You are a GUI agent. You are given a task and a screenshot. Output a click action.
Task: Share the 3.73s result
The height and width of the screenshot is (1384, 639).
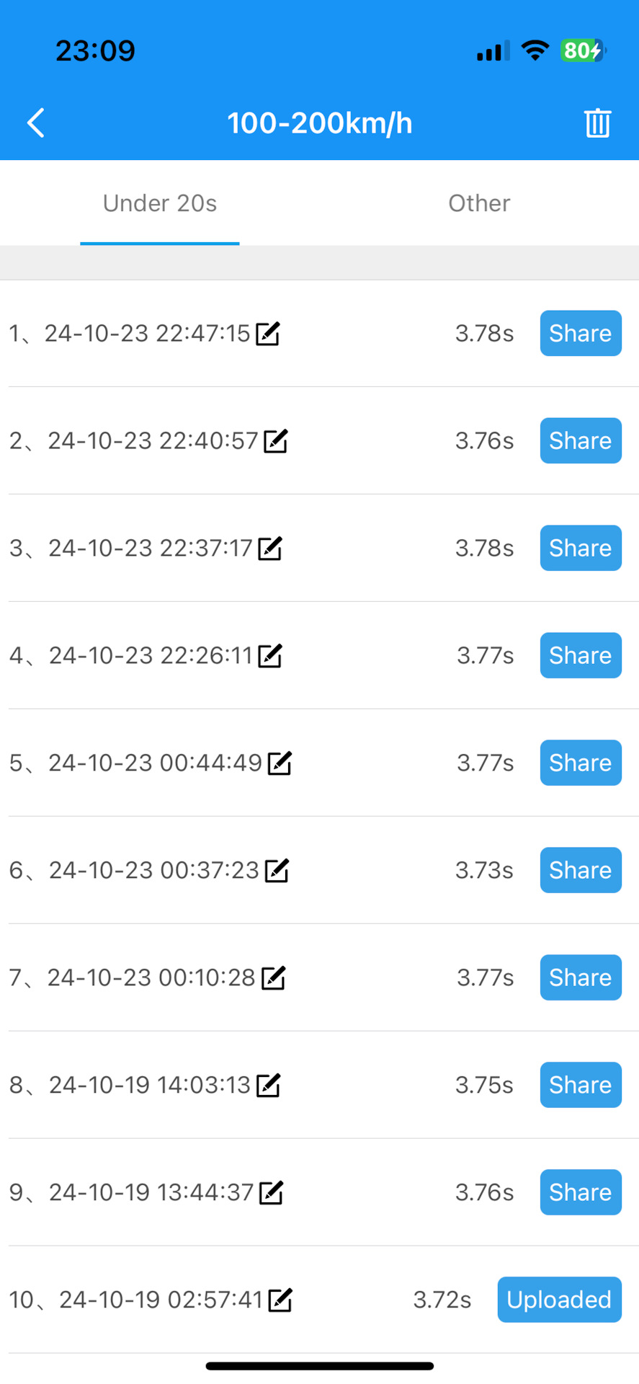click(x=581, y=871)
